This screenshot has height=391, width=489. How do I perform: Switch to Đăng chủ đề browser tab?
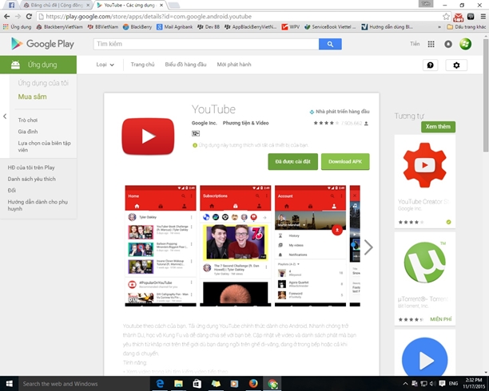pyautogui.click(x=57, y=5)
